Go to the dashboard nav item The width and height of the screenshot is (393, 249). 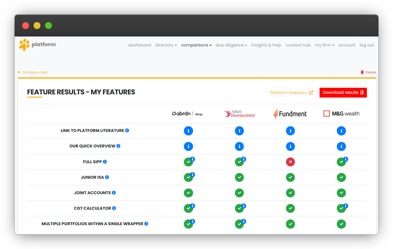coord(139,45)
